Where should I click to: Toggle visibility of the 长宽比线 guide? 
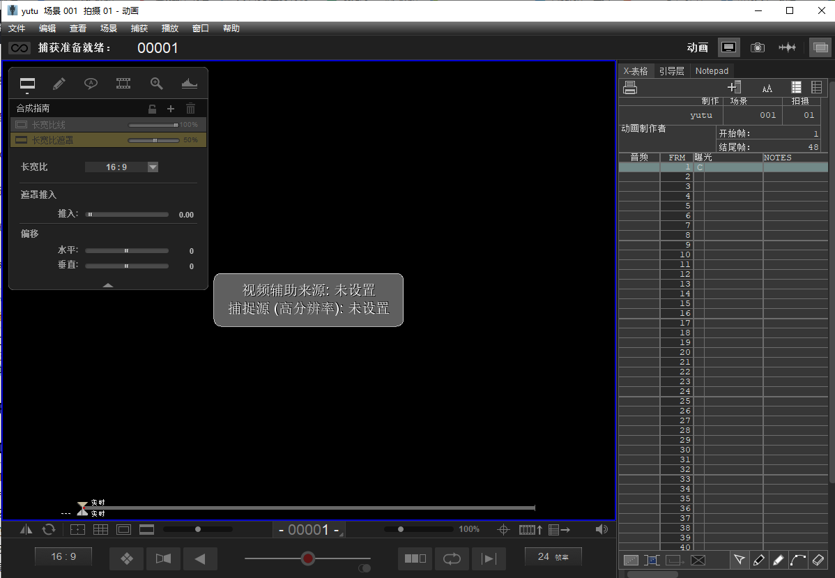tap(20, 125)
